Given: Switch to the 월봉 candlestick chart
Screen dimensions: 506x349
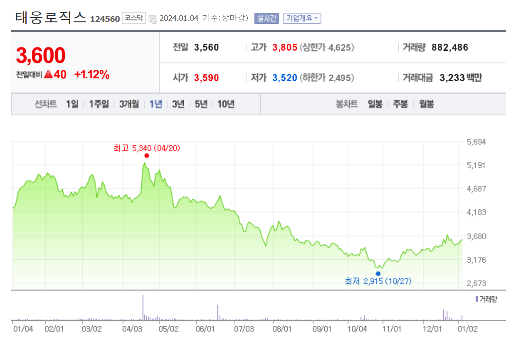Looking at the screenshot, I should pos(427,104).
